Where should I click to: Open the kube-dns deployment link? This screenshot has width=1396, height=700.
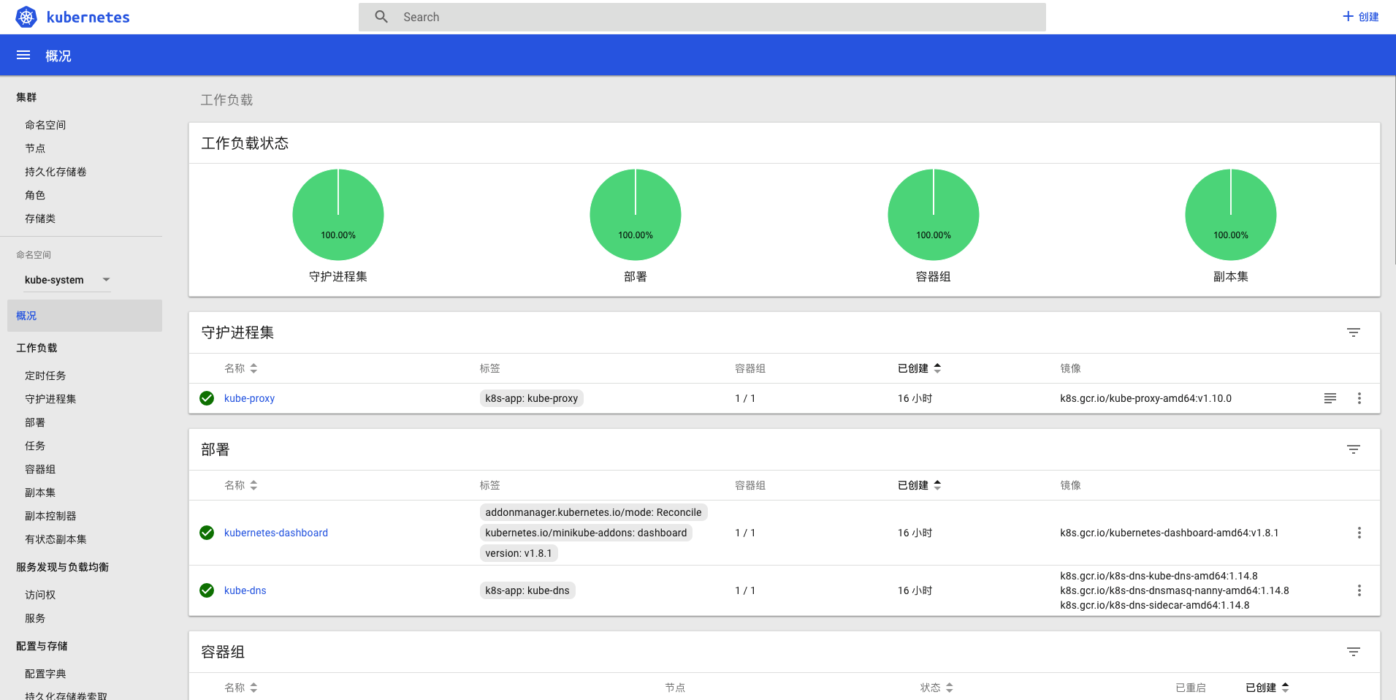[x=245, y=590]
